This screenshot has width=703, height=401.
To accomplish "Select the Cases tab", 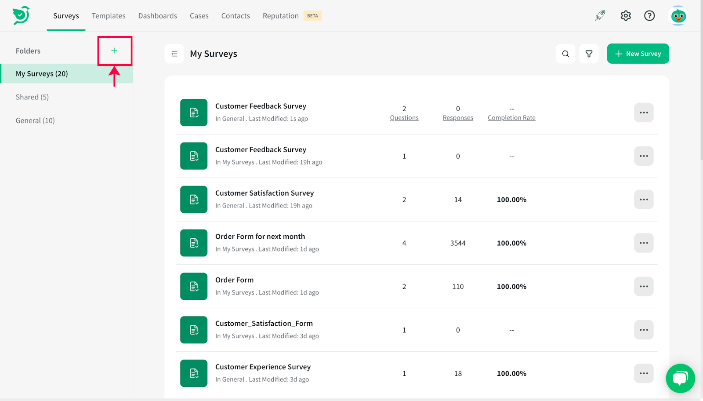I will coord(199,16).
